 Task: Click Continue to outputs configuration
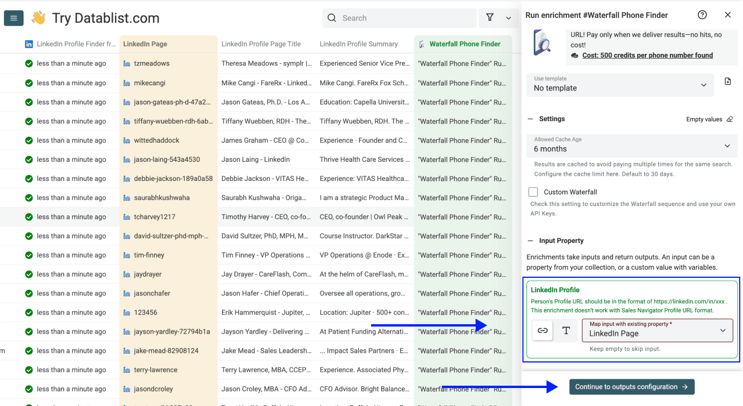pos(631,386)
